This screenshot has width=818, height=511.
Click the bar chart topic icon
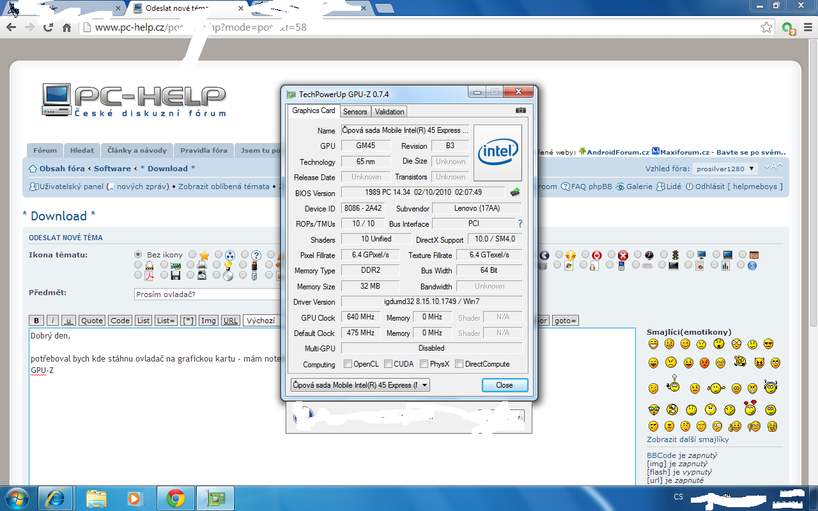pyautogui.click(x=725, y=266)
